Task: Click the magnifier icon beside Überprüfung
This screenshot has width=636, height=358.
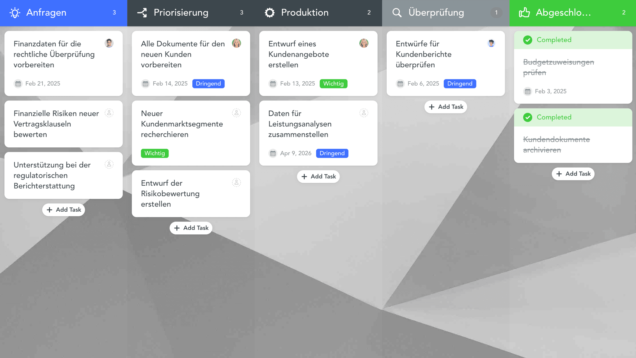Action: click(397, 13)
